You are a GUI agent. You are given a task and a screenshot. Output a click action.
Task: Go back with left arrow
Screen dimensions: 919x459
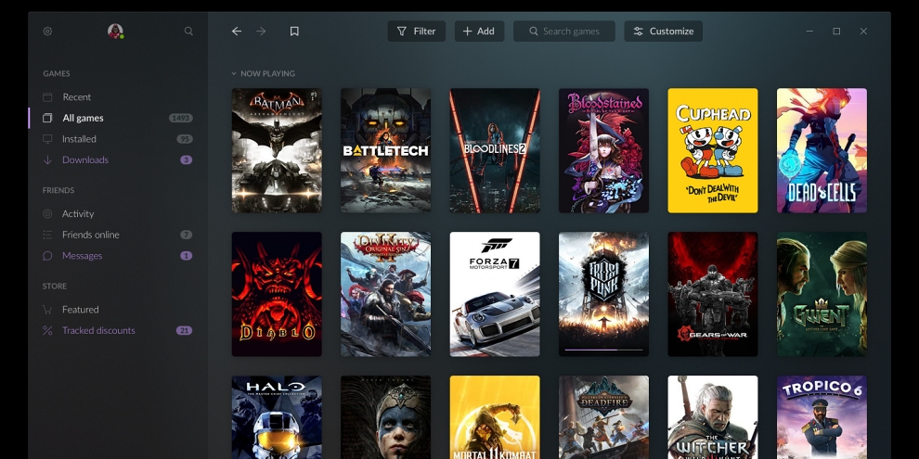(x=236, y=31)
